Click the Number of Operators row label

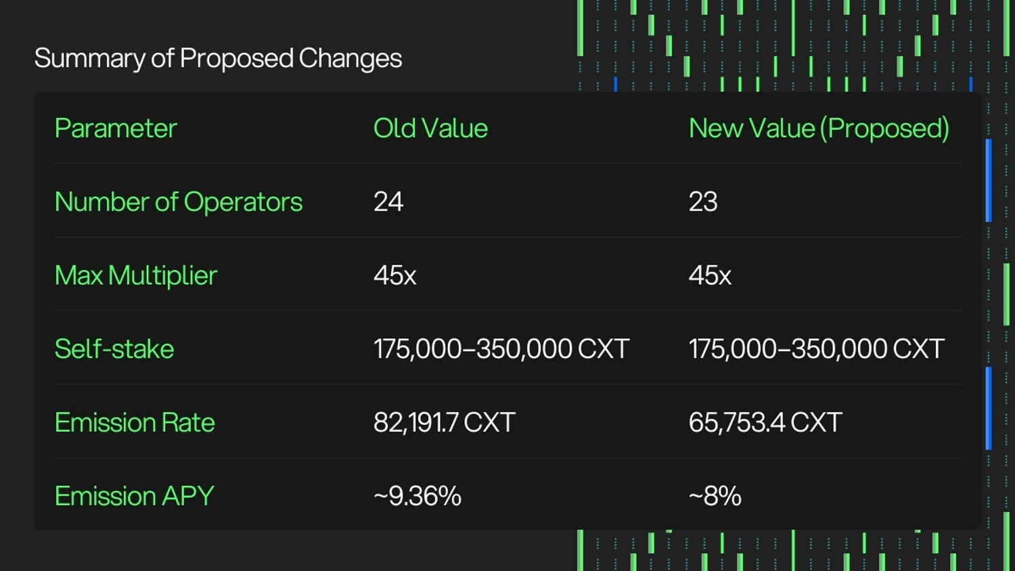(178, 202)
